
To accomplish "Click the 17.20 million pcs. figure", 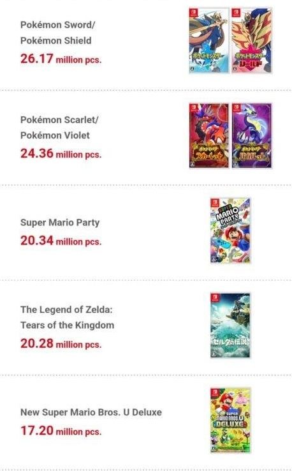I will (x=61, y=430).
